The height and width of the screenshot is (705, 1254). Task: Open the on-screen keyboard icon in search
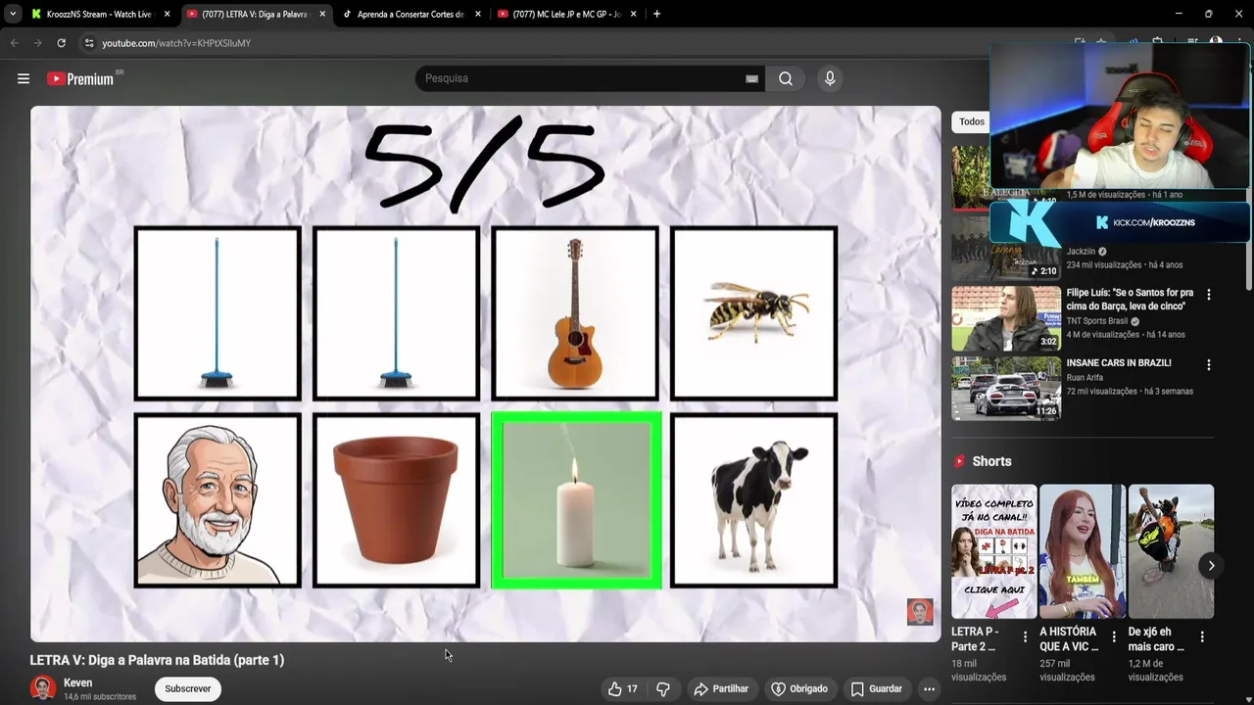click(751, 78)
